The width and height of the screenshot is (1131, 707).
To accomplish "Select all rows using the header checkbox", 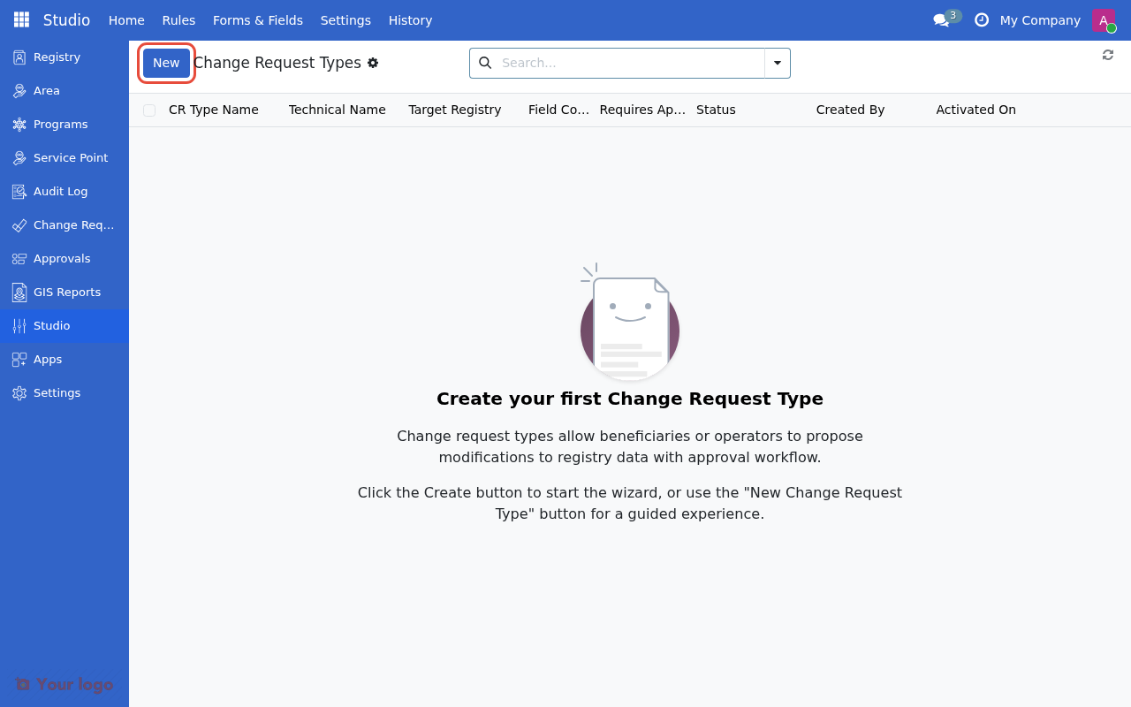I will click(149, 110).
